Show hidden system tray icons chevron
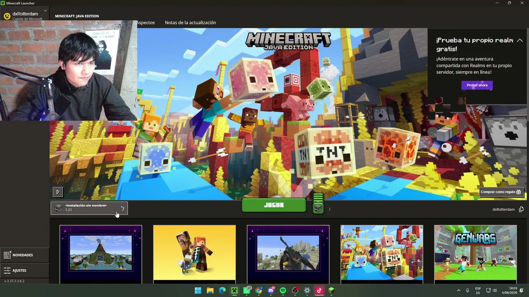 [x=458, y=290]
